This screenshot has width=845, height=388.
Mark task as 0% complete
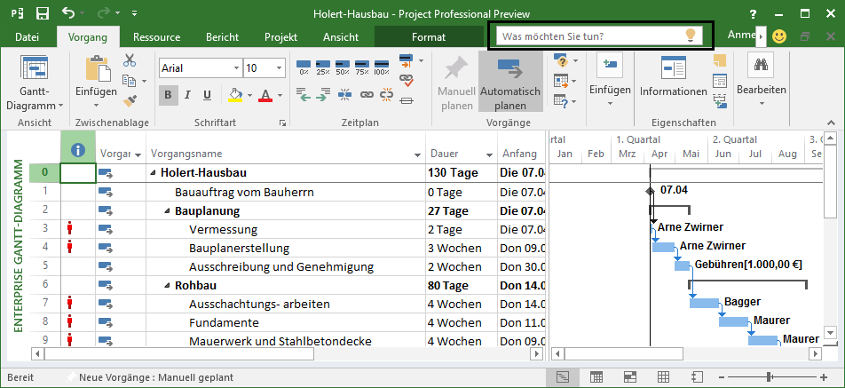tap(304, 67)
